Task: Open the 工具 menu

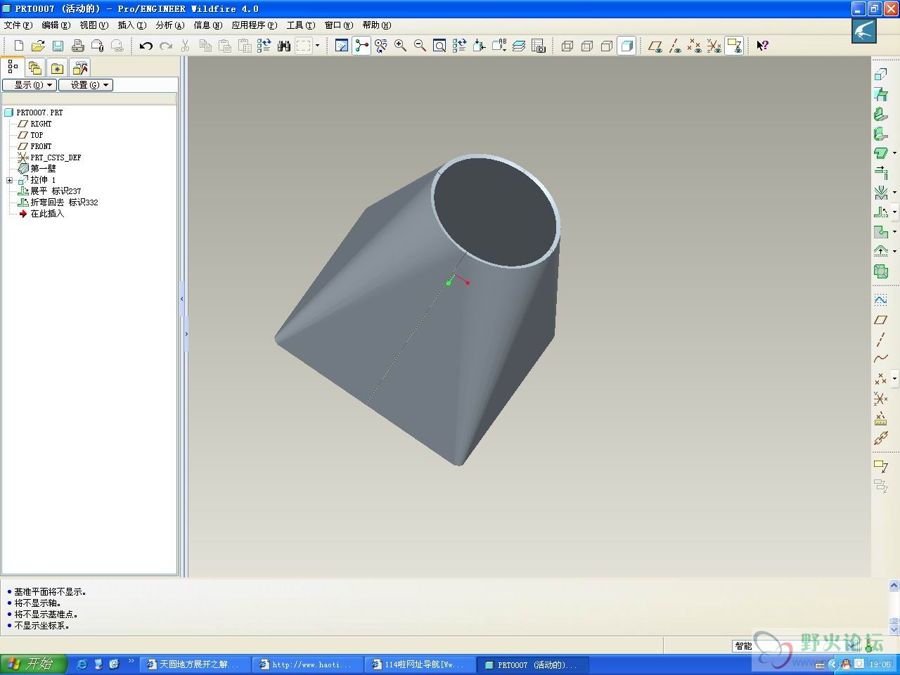Action: 301,25
